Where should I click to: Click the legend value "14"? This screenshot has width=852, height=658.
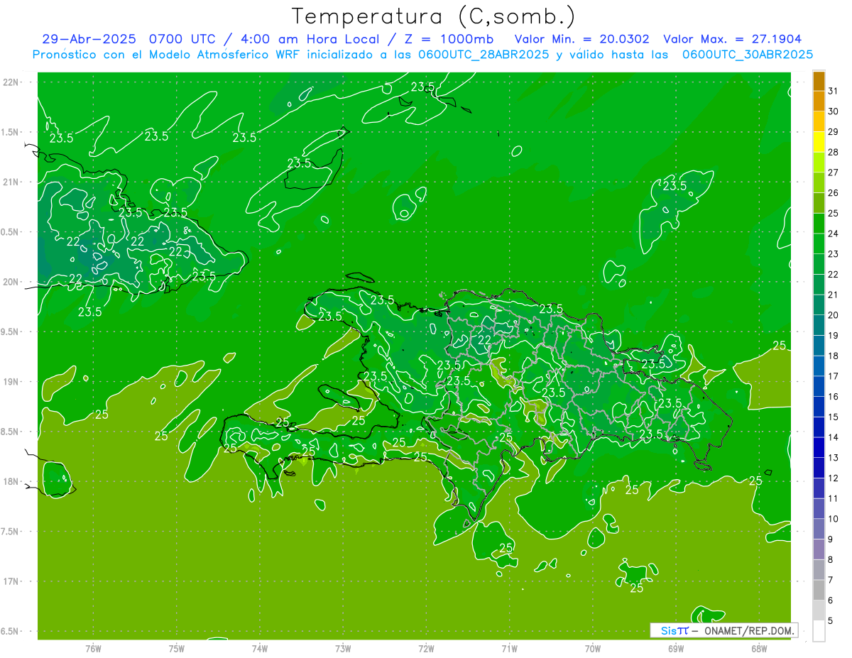(833, 437)
